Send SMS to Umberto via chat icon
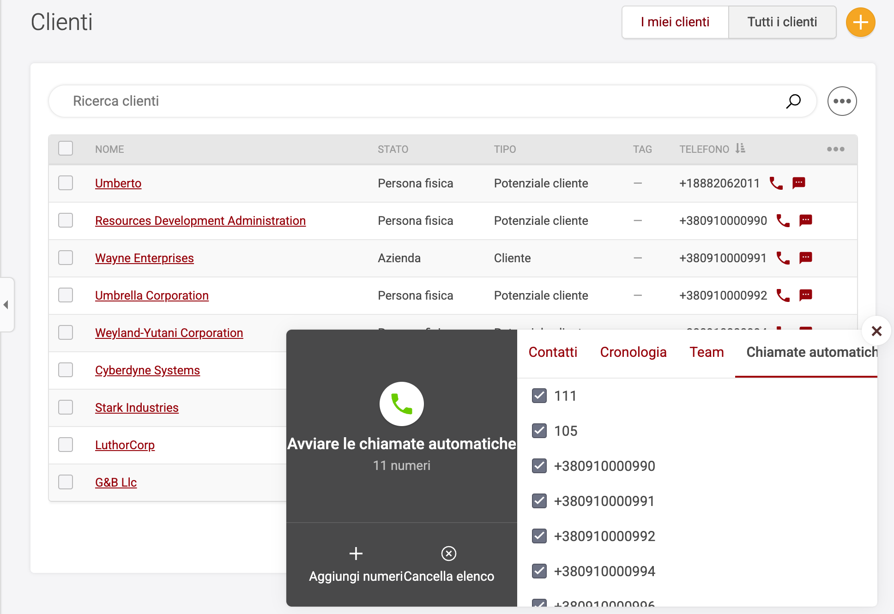 [x=799, y=183]
